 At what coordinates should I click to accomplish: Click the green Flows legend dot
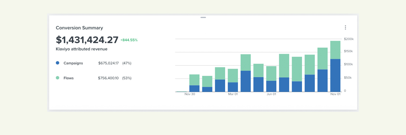(57, 78)
